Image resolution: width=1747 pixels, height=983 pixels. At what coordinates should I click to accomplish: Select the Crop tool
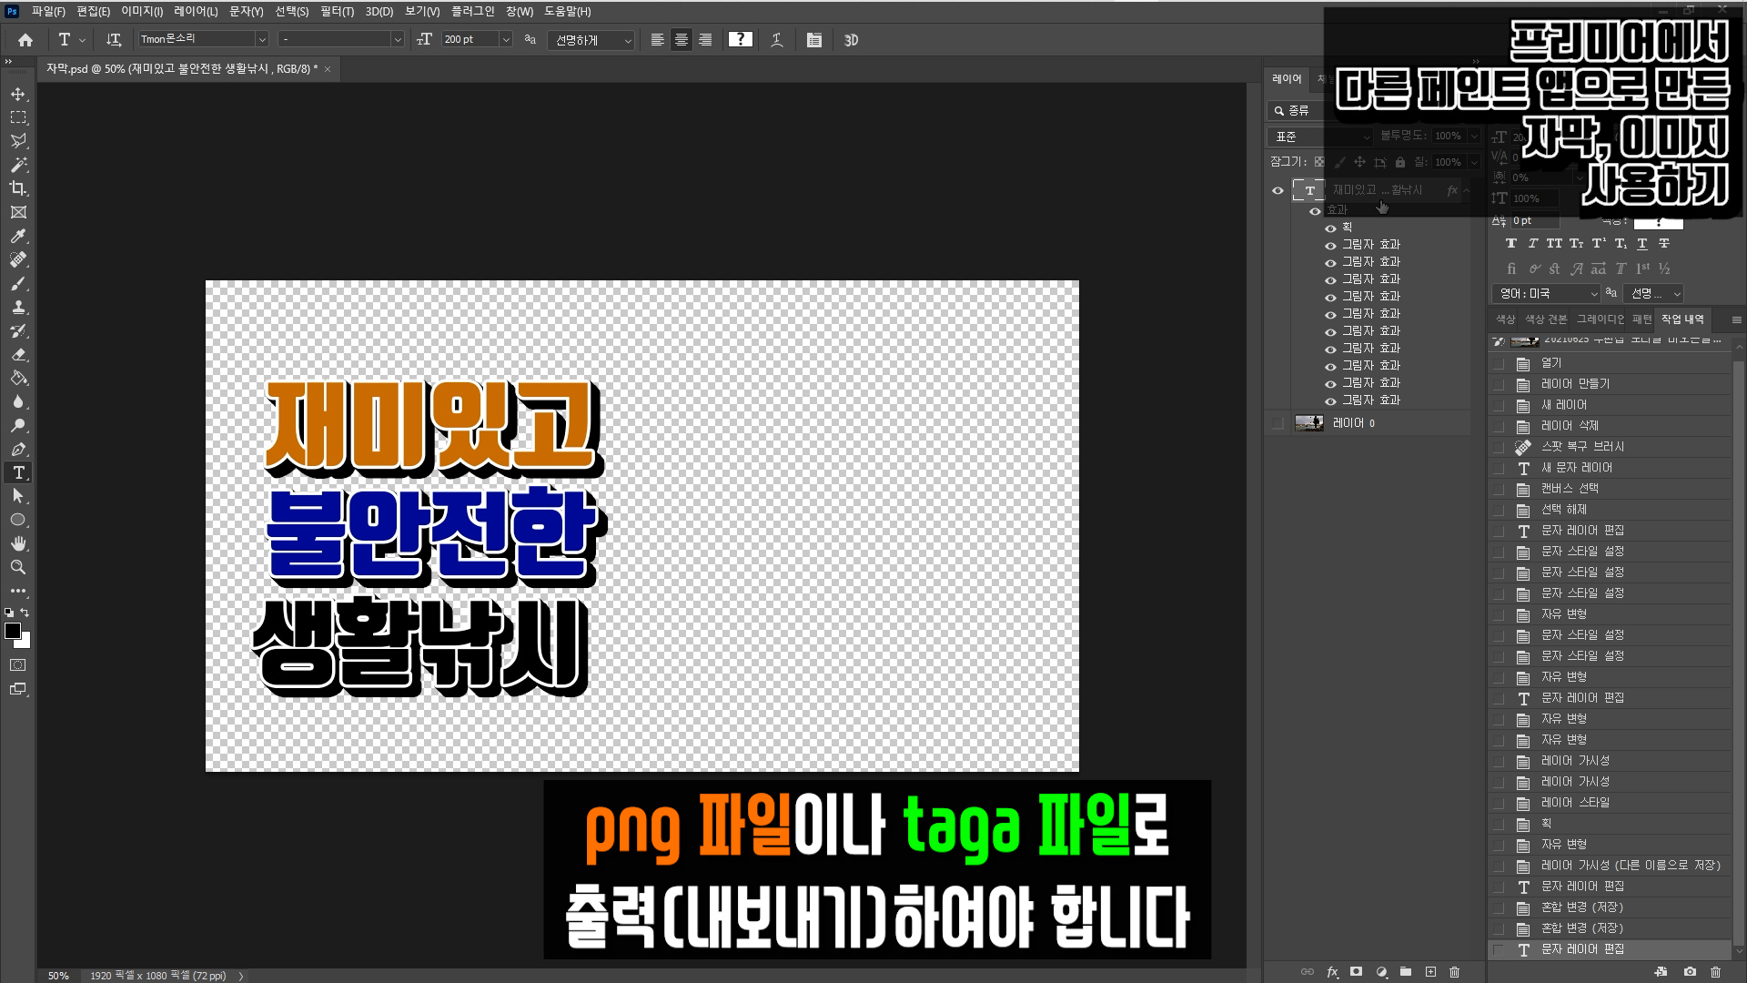pyautogui.click(x=18, y=188)
